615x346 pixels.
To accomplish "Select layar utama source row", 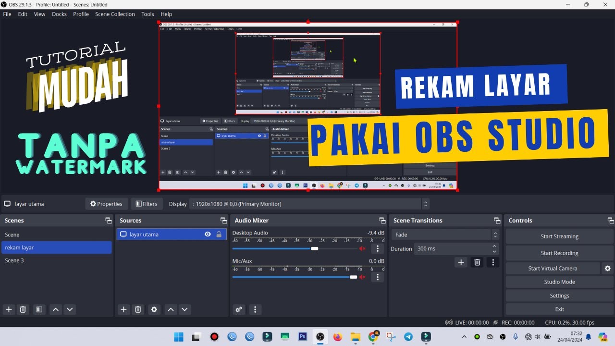I will coord(172,235).
